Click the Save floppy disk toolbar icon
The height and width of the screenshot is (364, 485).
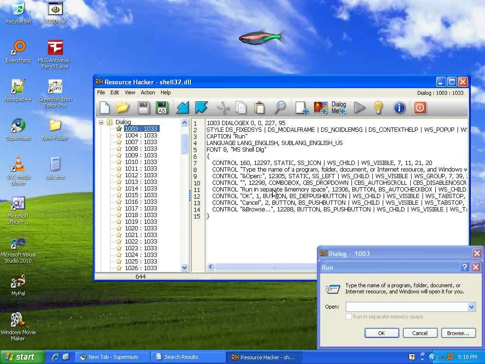point(143,108)
